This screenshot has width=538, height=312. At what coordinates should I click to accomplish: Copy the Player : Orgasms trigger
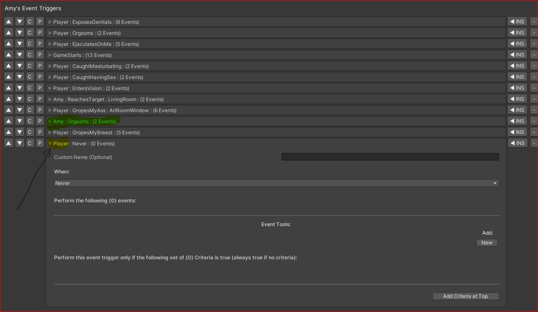(x=29, y=32)
